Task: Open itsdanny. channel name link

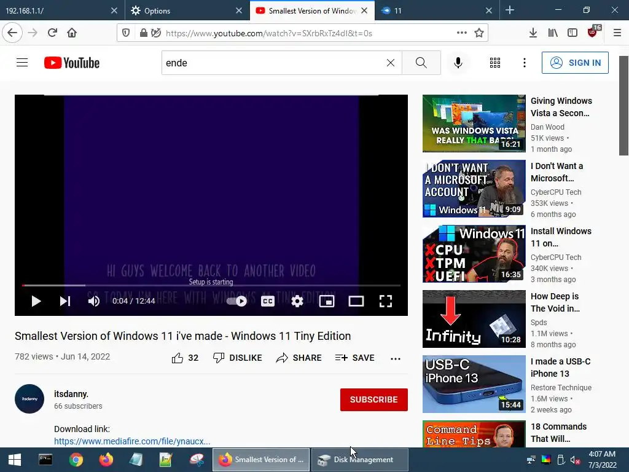Action: (x=71, y=394)
